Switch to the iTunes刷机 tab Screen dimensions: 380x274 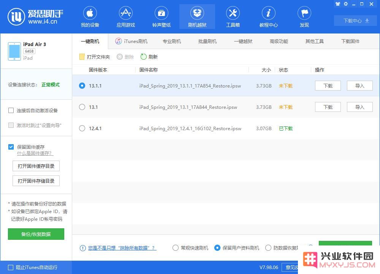pos(131,41)
